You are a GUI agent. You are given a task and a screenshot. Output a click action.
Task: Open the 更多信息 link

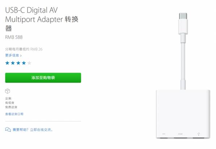12,55
